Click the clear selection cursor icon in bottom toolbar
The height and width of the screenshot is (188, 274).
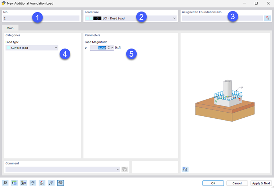pos(42,183)
